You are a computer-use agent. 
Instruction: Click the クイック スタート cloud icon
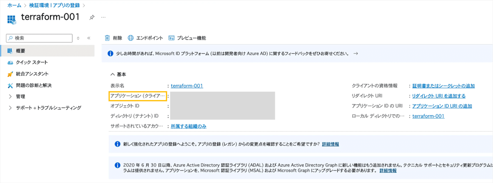pyautogui.click(x=10, y=62)
